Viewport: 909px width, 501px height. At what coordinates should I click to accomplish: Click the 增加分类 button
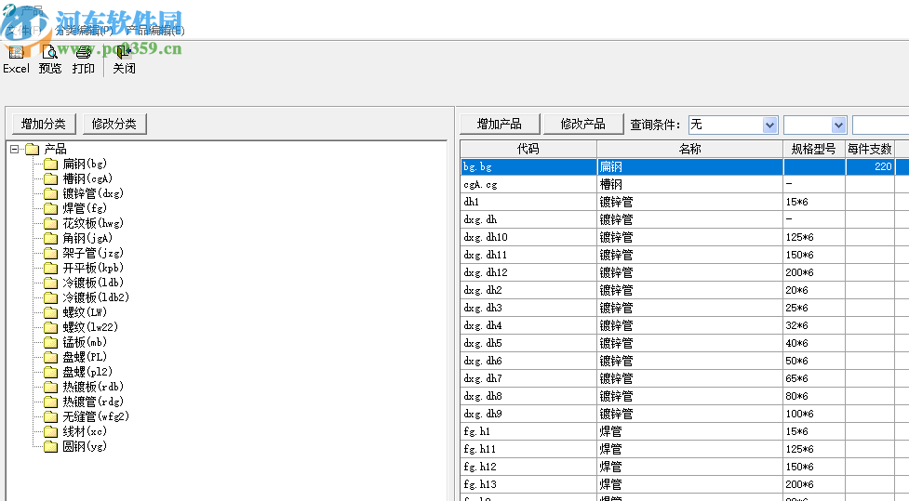point(44,124)
